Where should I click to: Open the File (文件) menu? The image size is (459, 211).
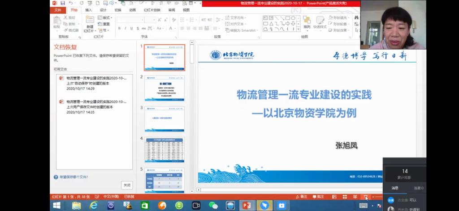pos(57,10)
